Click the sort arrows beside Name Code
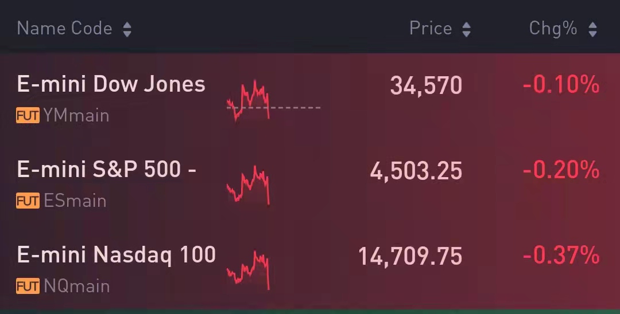 pyautogui.click(x=127, y=29)
